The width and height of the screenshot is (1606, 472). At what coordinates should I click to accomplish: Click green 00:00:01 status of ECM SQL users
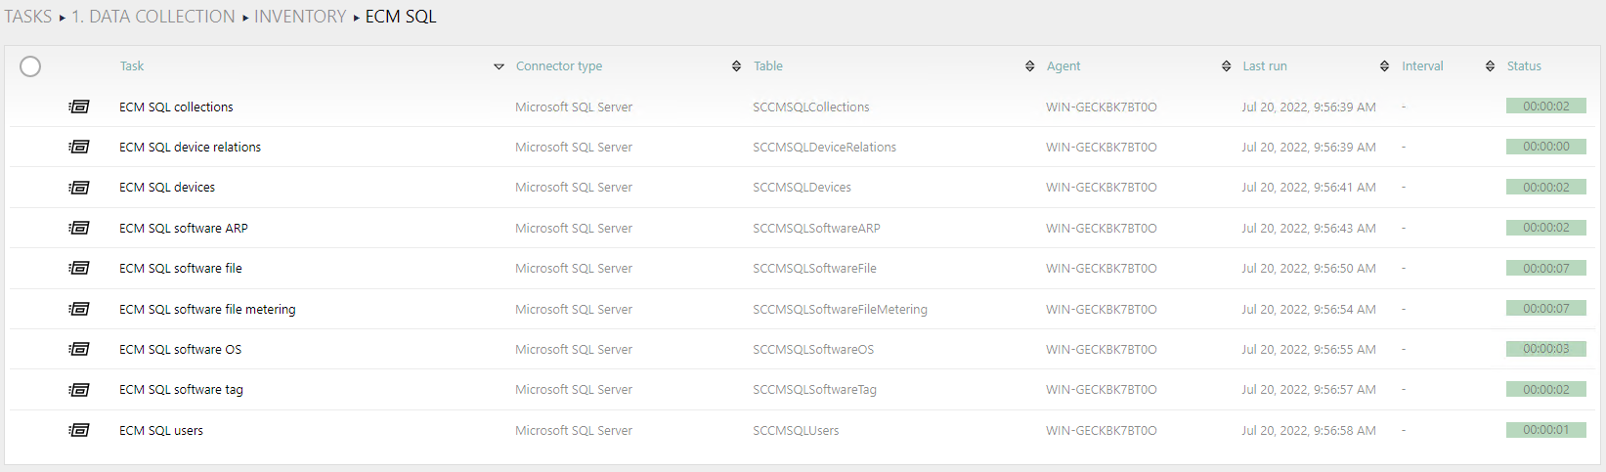(x=1545, y=430)
